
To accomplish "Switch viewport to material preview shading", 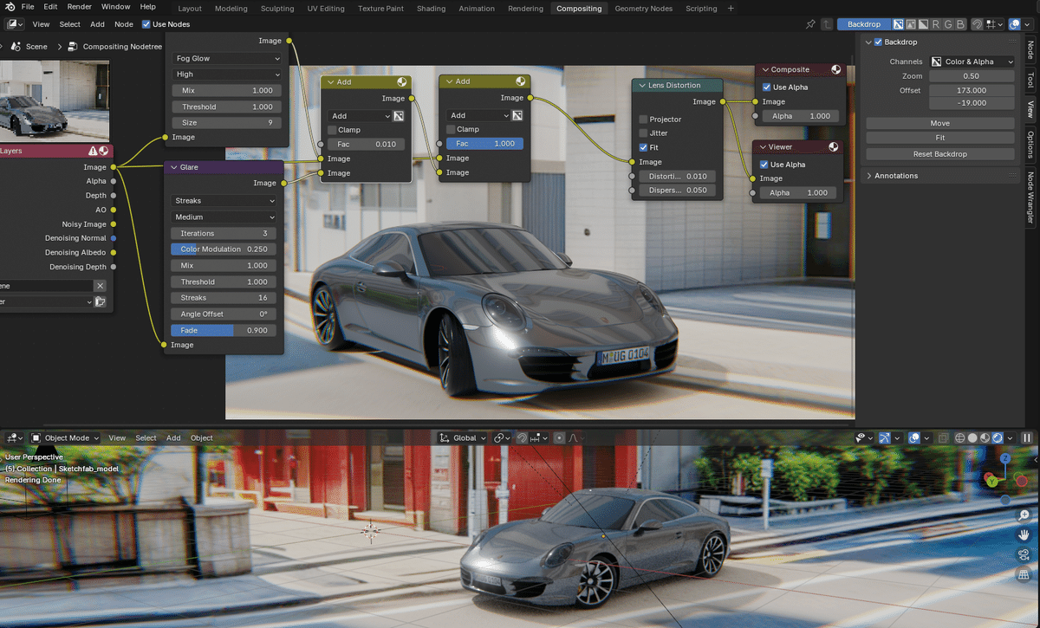I will pyautogui.click(x=985, y=438).
